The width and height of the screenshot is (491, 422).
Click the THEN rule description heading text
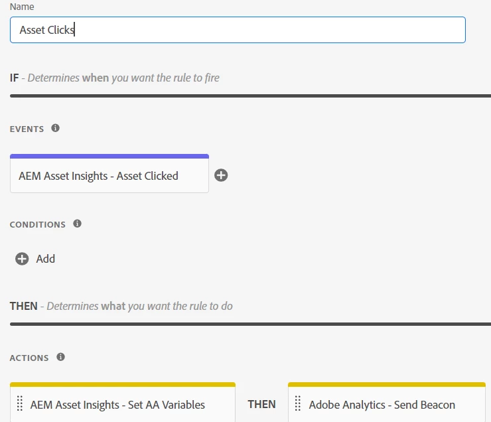point(121,306)
